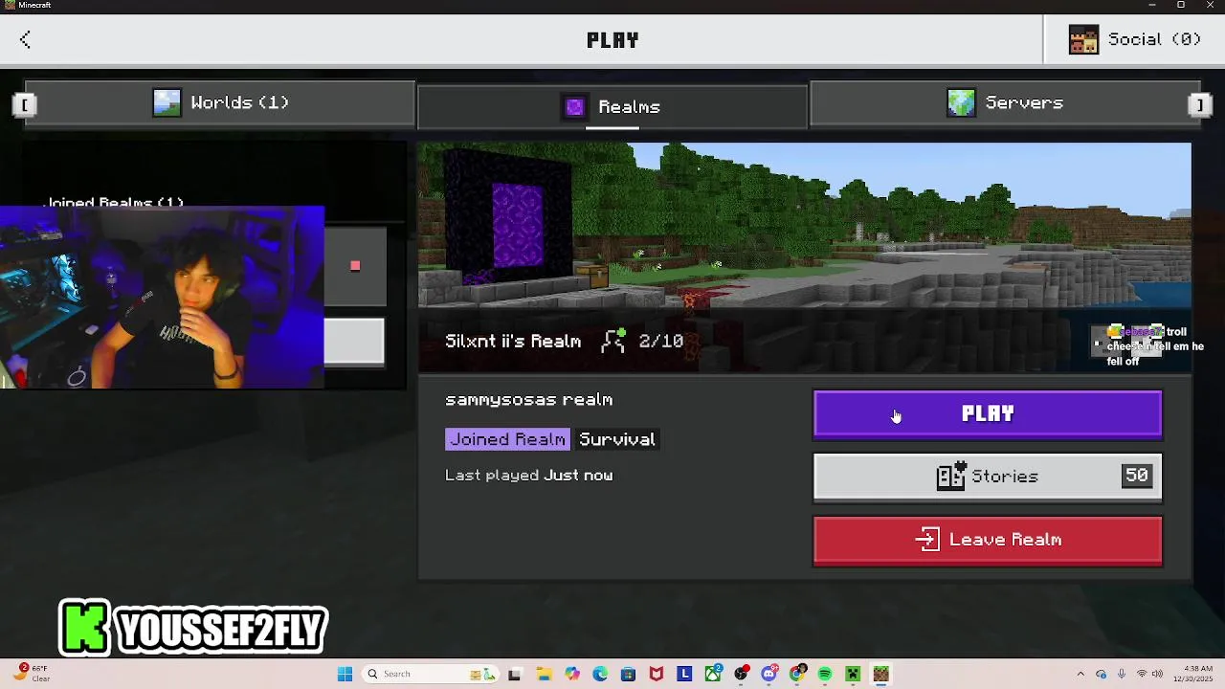This screenshot has width=1225, height=689.
Task: Click the red Leave Realm button
Action: [x=988, y=540]
